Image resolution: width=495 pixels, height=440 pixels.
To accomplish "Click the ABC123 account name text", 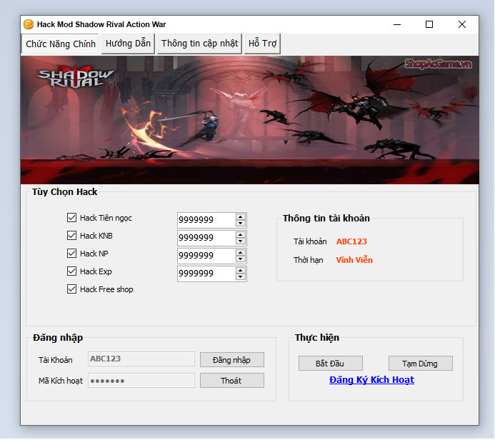I will (351, 241).
